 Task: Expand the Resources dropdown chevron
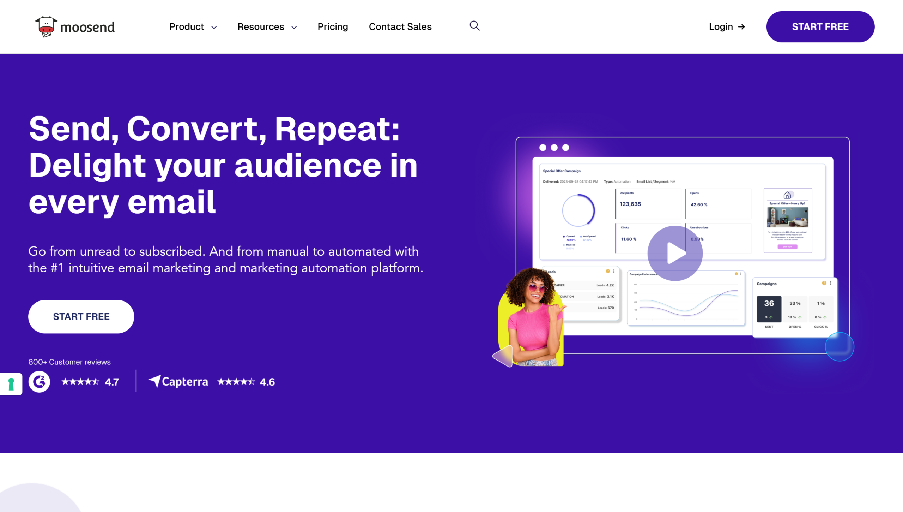tap(294, 27)
